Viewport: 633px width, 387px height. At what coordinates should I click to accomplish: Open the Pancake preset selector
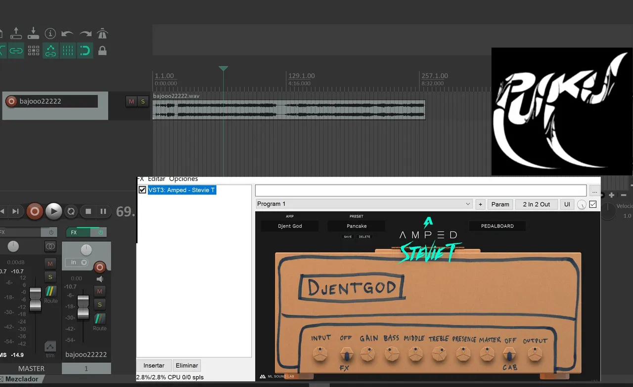357,226
